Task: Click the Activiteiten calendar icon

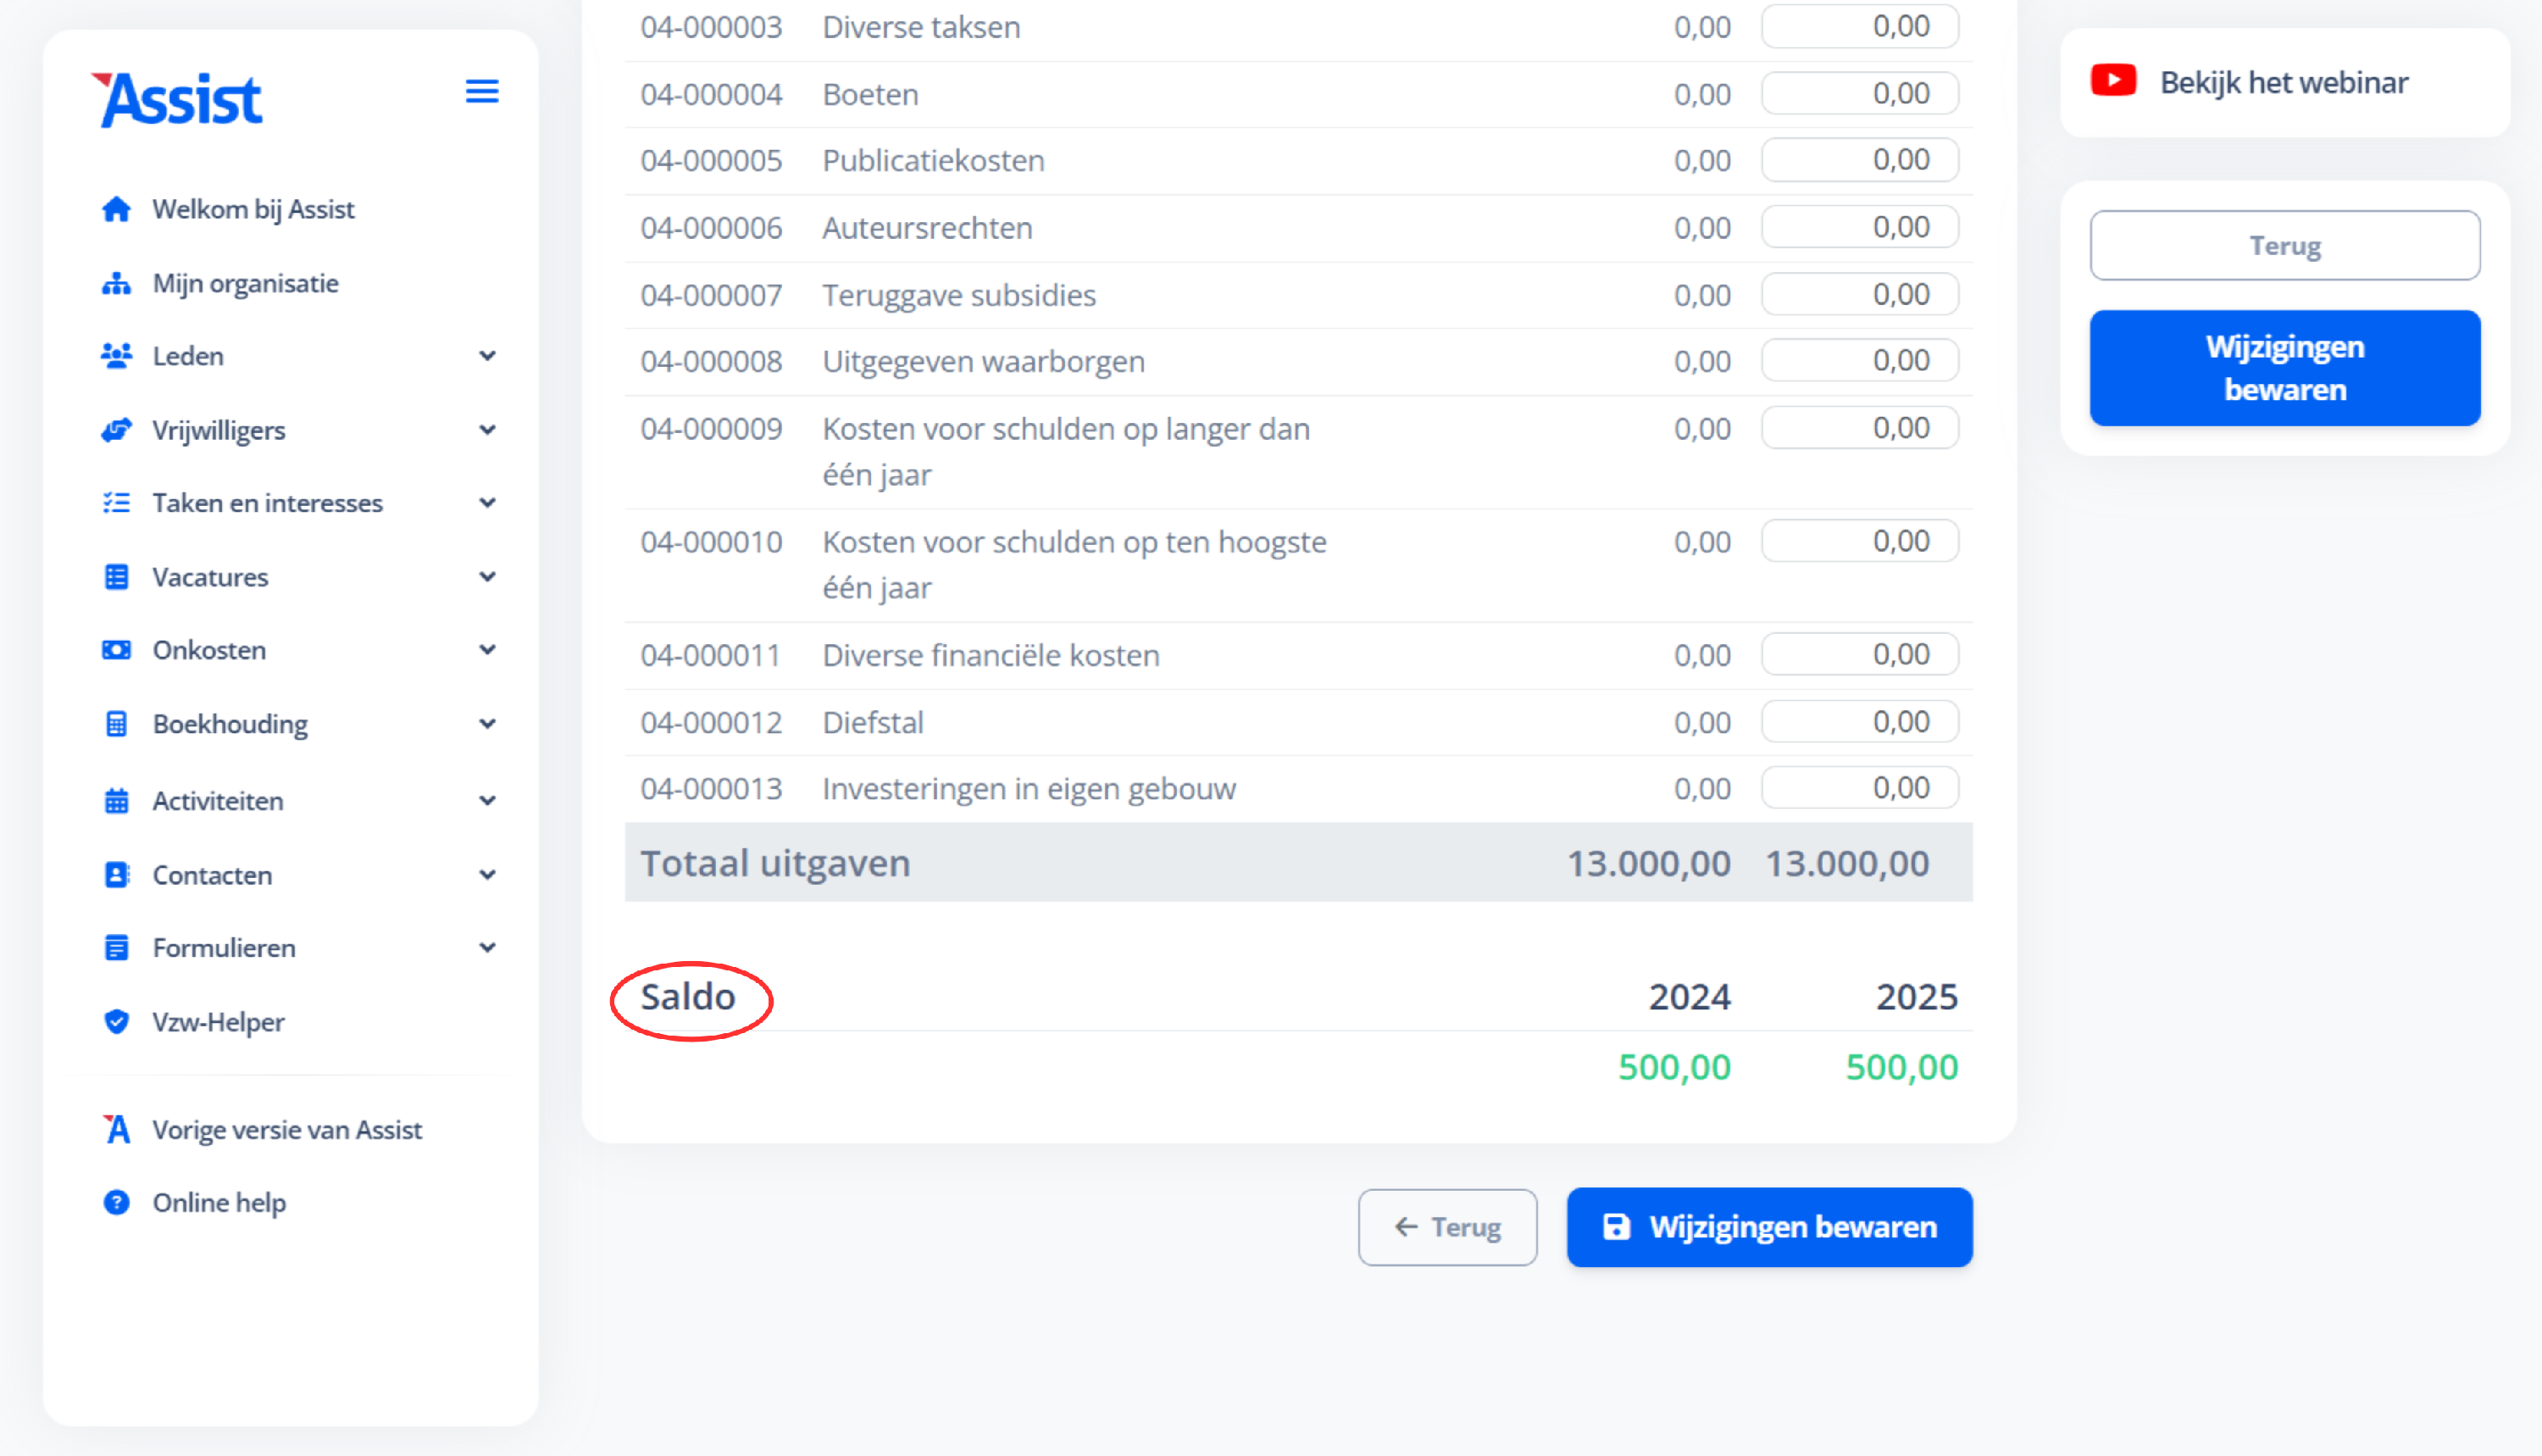Action: 116,801
